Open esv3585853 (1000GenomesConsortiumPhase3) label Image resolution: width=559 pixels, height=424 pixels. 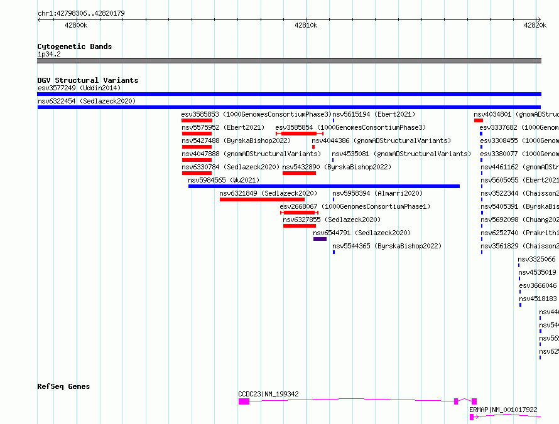256,114
